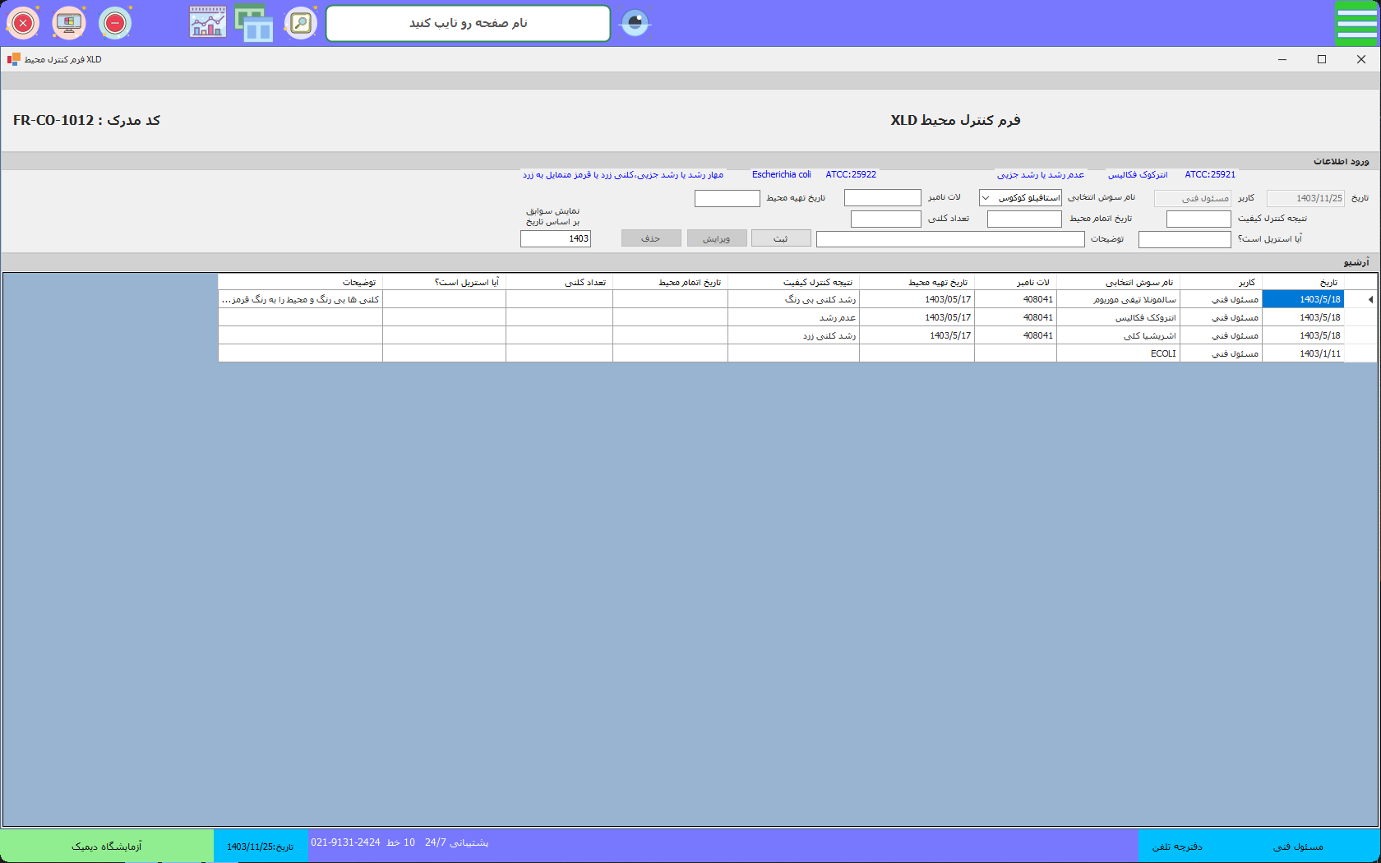Open the chart statistics icon
The image size is (1381, 863).
tap(208, 23)
